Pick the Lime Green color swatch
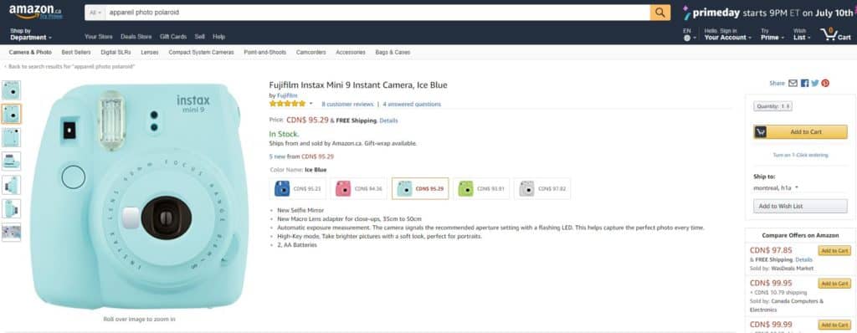 [x=481, y=188]
